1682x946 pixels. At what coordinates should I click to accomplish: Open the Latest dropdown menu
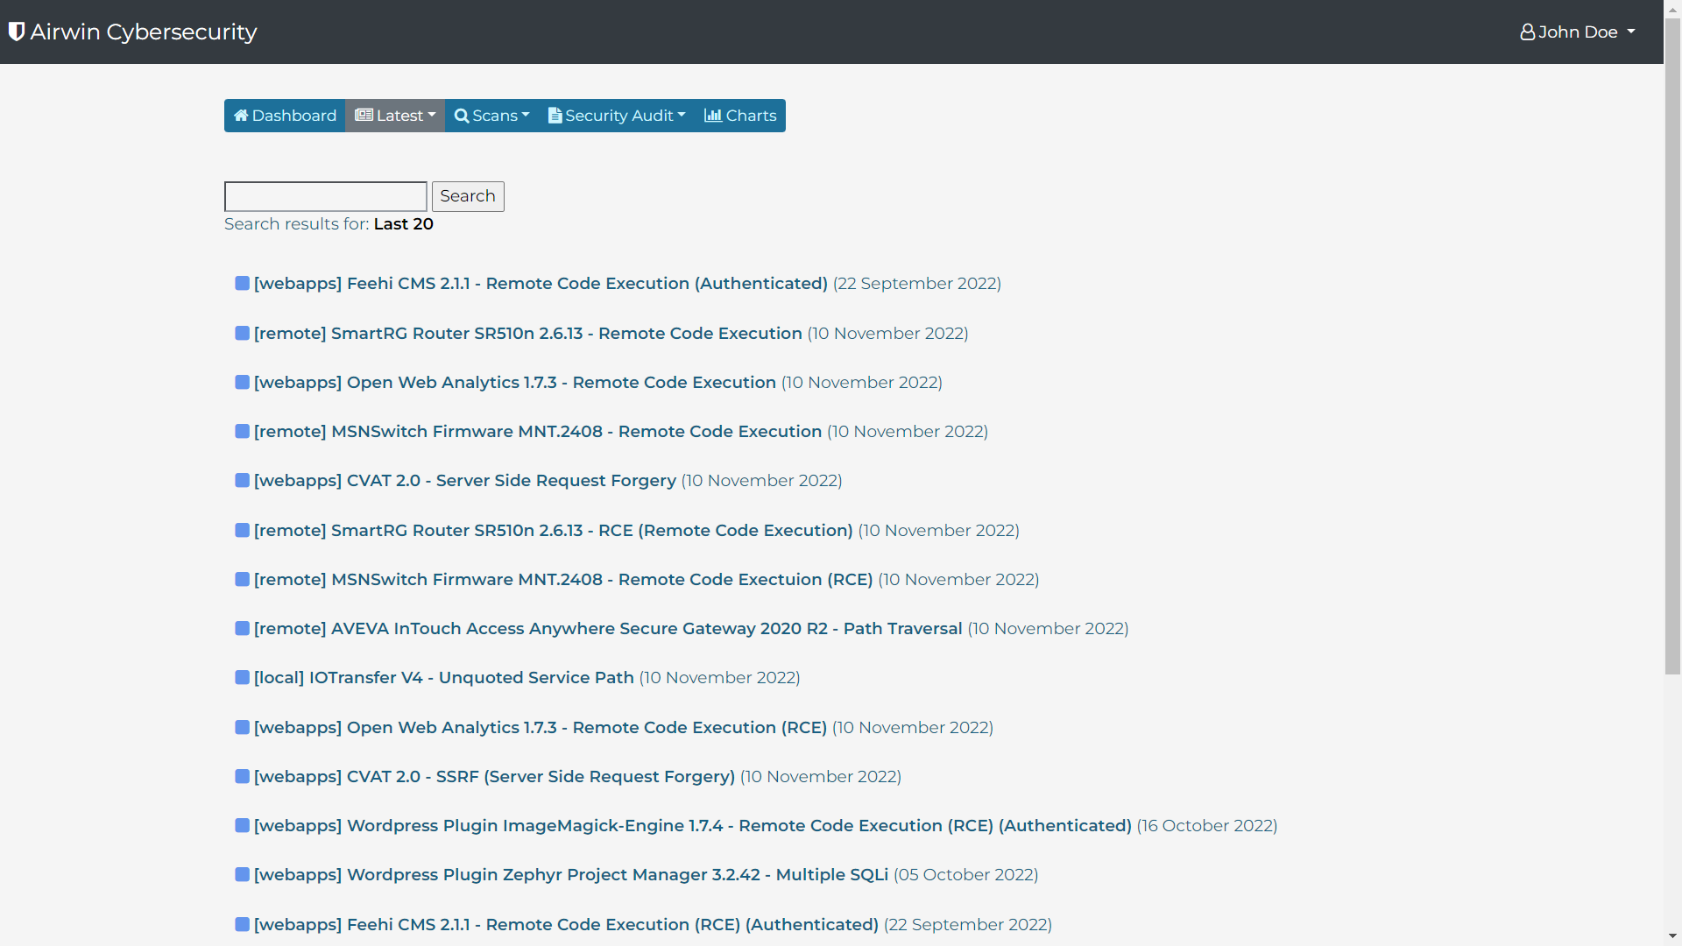point(395,116)
